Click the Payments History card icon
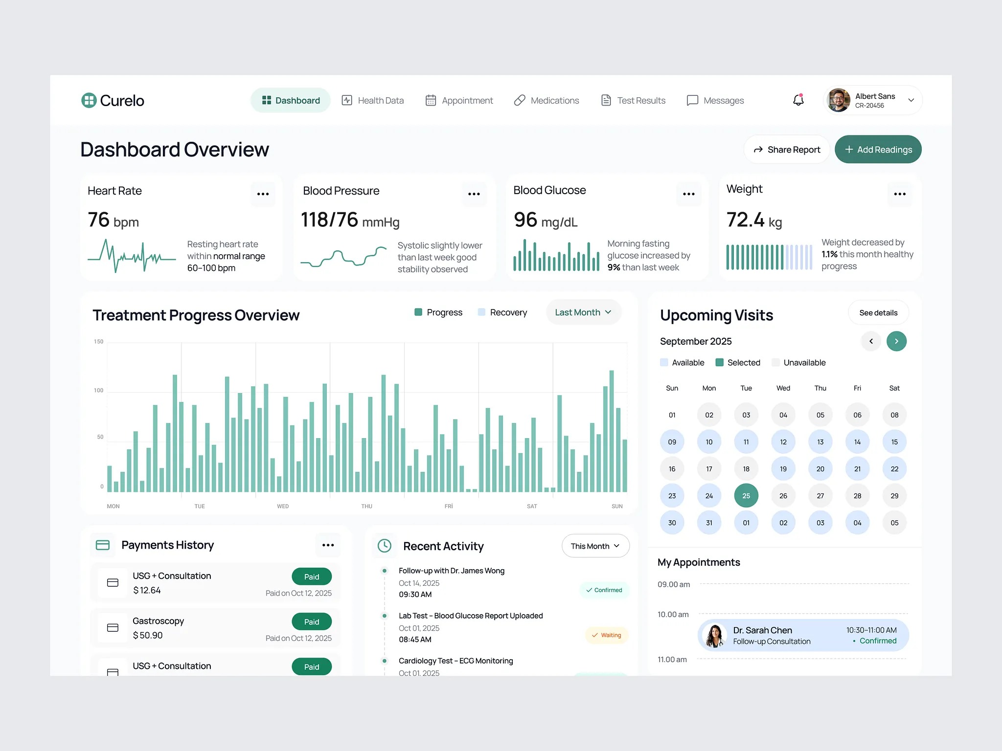The width and height of the screenshot is (1002, 751). click(103, 545)
